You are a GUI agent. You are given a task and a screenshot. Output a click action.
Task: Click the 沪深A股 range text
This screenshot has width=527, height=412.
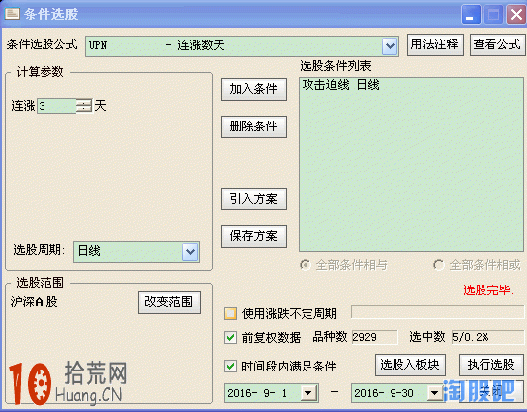[34, 302]
